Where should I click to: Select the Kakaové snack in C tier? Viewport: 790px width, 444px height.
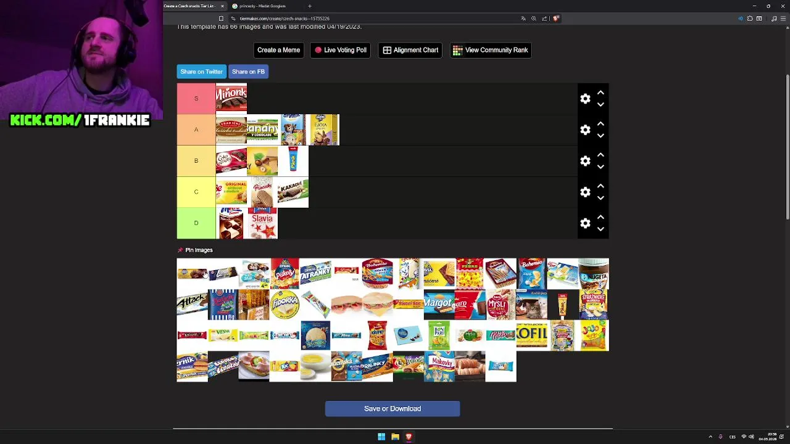point(293,192)
